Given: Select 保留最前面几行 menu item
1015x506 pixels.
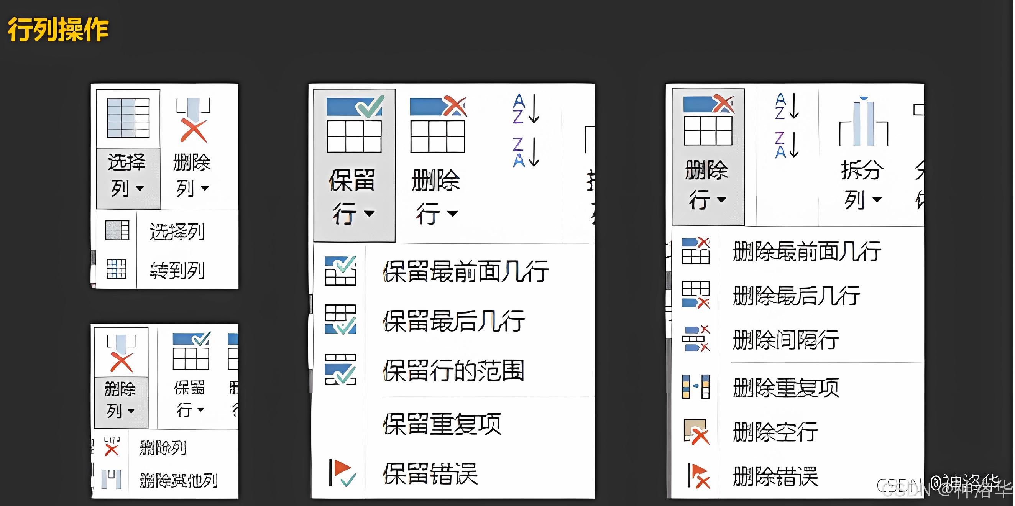Looking at the screenshot, I should pos(465,271).
